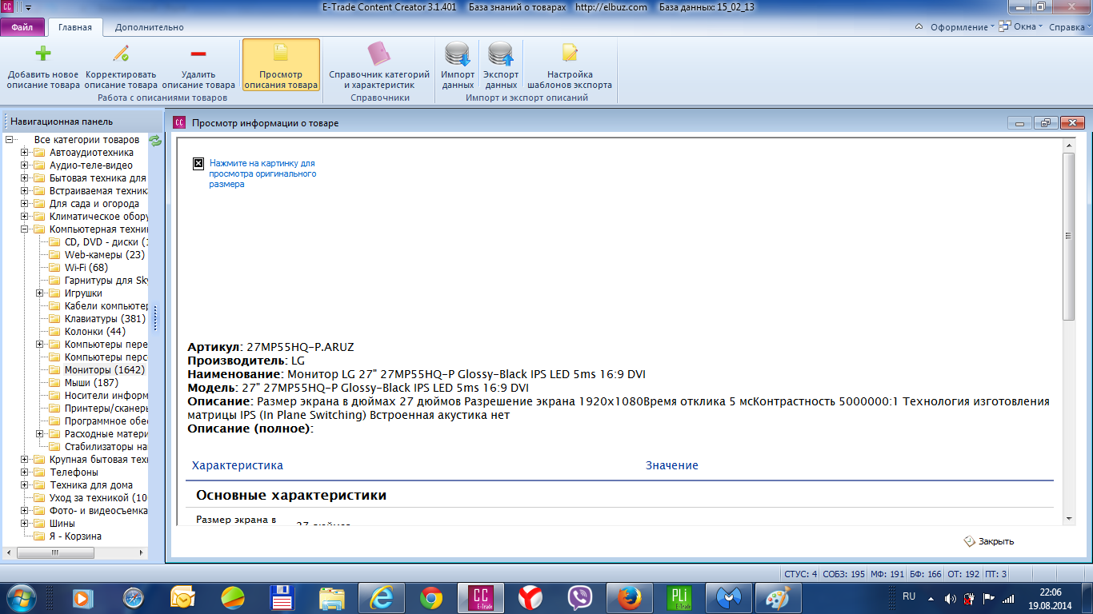The image size is (1093, 614).
Task: Click the RU language indicator in the tray
Action: tap(909, 596)
